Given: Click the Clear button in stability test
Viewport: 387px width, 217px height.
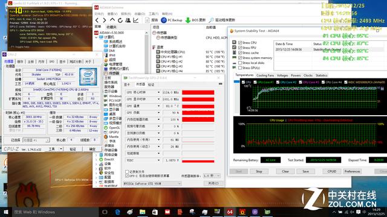Looking at the screenshot, I should (285, 171).
